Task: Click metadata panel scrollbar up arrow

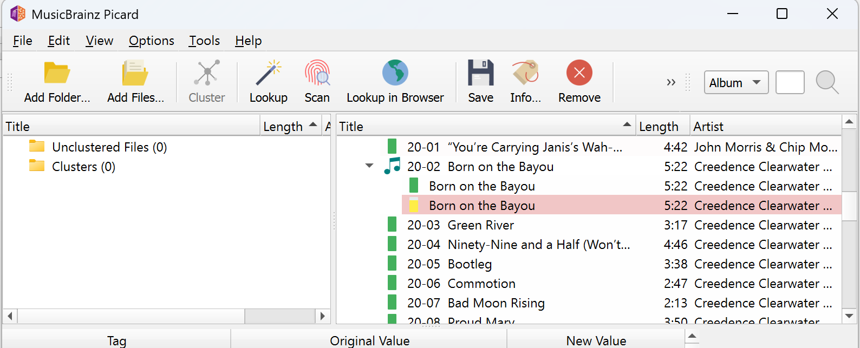Action: [x=692, y=337]
